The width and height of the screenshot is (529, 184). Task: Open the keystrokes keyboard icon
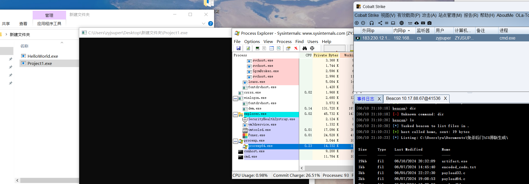[x=423, y=23]
